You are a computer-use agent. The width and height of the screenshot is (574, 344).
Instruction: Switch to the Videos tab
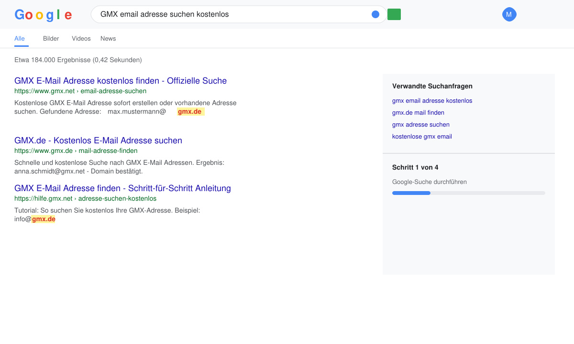tap(81, 39)
